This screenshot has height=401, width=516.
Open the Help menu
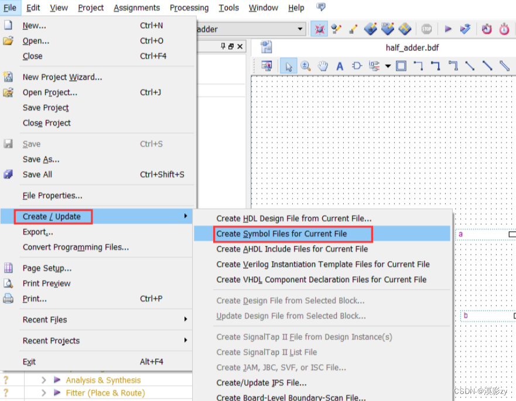click(296, 8)
